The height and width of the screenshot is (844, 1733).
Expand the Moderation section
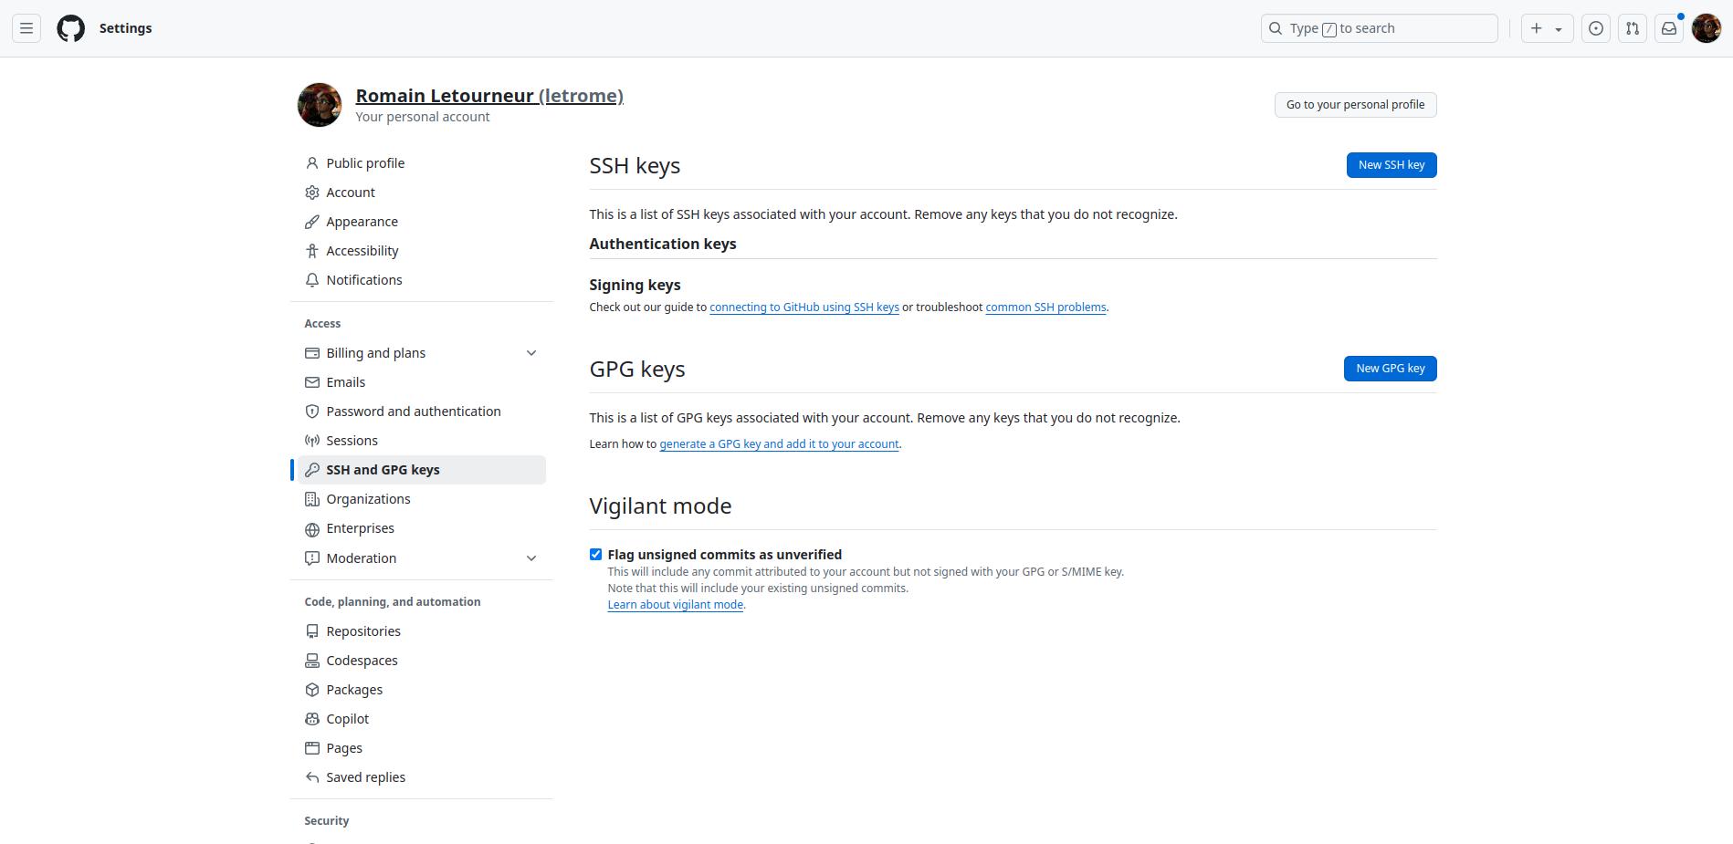coord(531,557)
